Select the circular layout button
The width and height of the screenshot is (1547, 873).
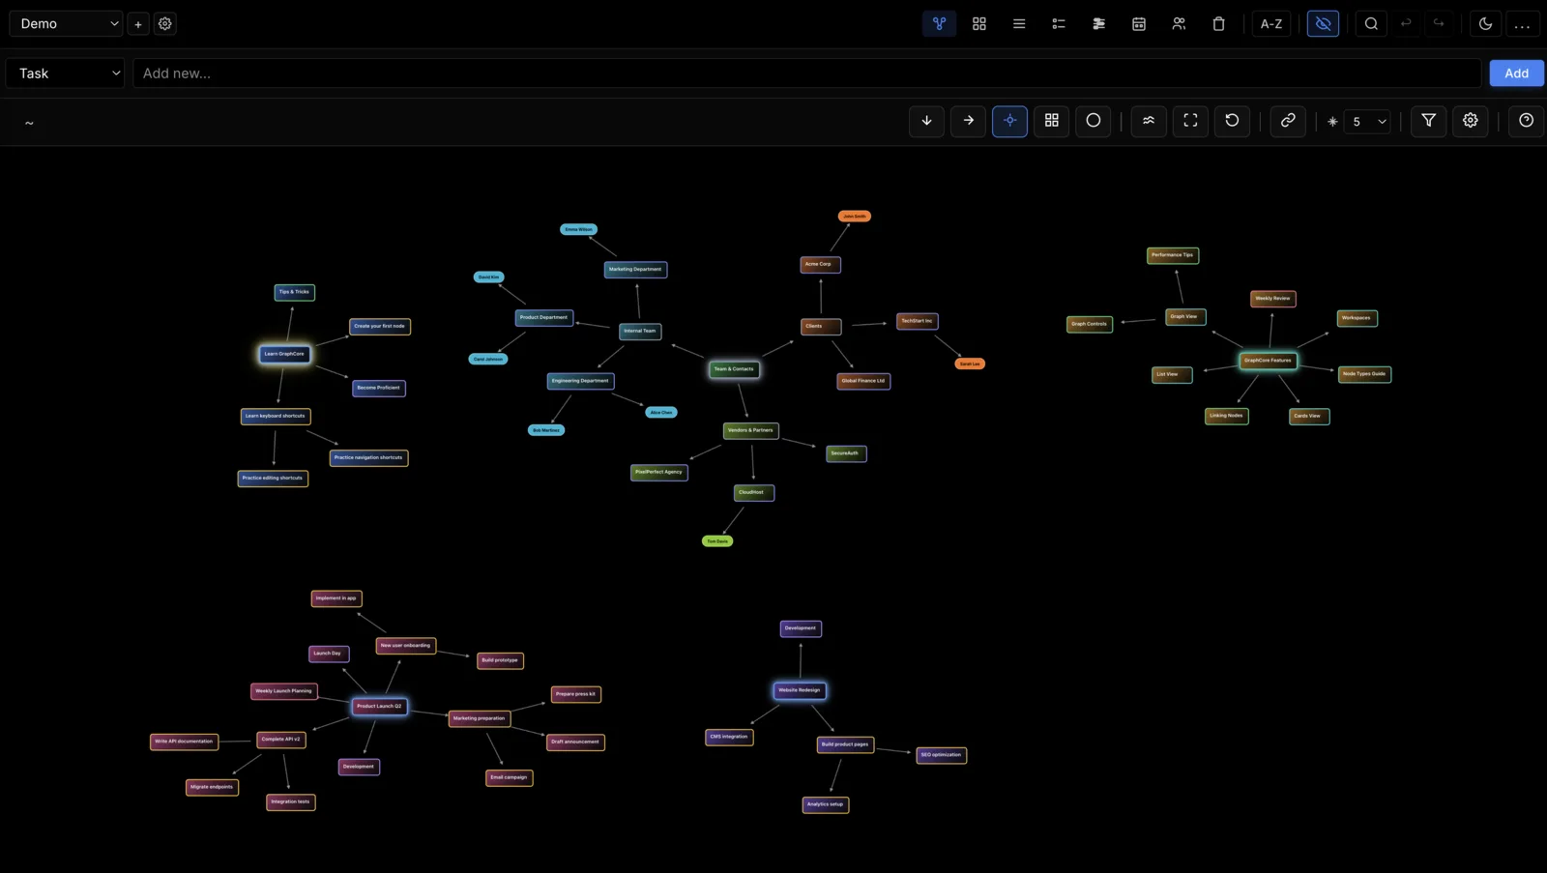tap(1094, 121)
